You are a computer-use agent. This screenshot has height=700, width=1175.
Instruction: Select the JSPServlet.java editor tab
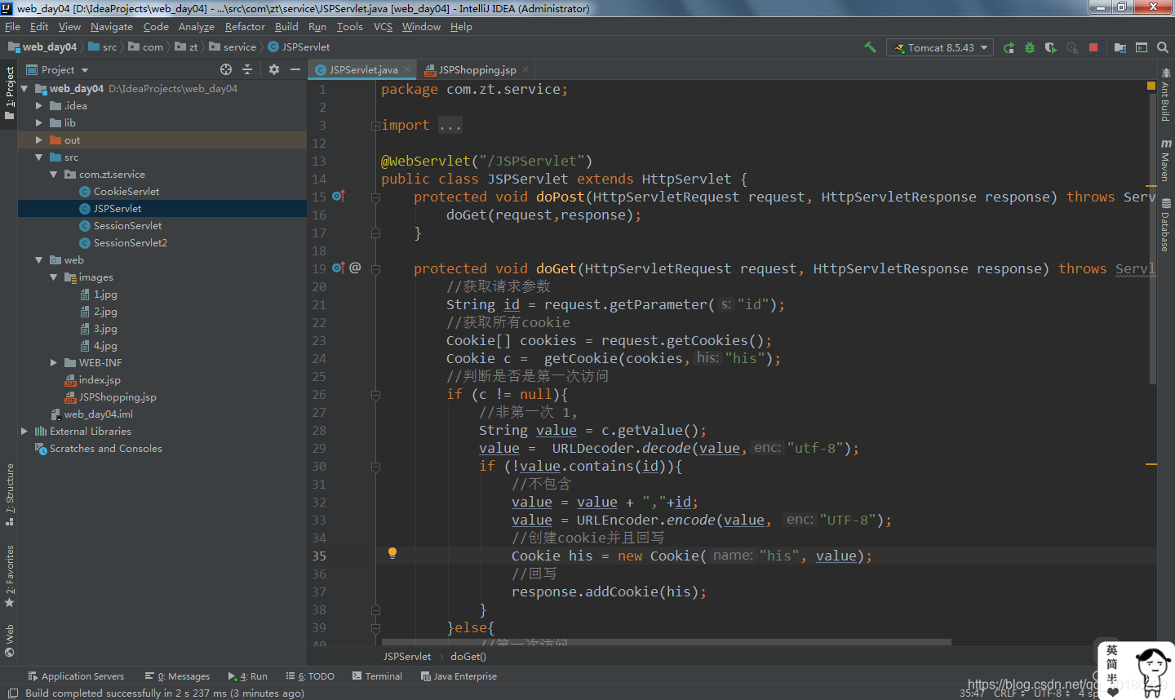point(363,69)
